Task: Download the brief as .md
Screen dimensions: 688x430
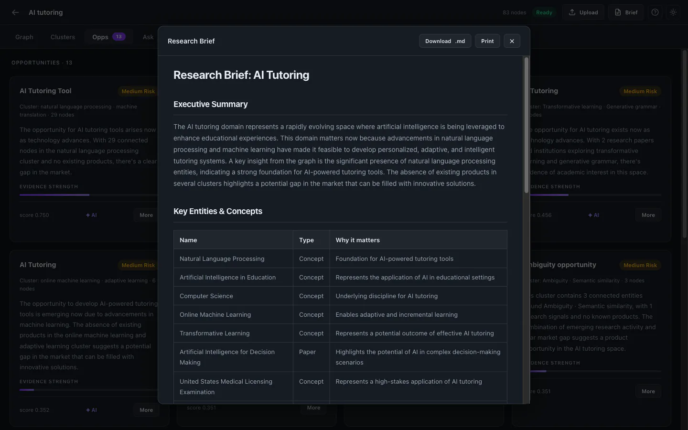Action: click(x=445, y=41)
